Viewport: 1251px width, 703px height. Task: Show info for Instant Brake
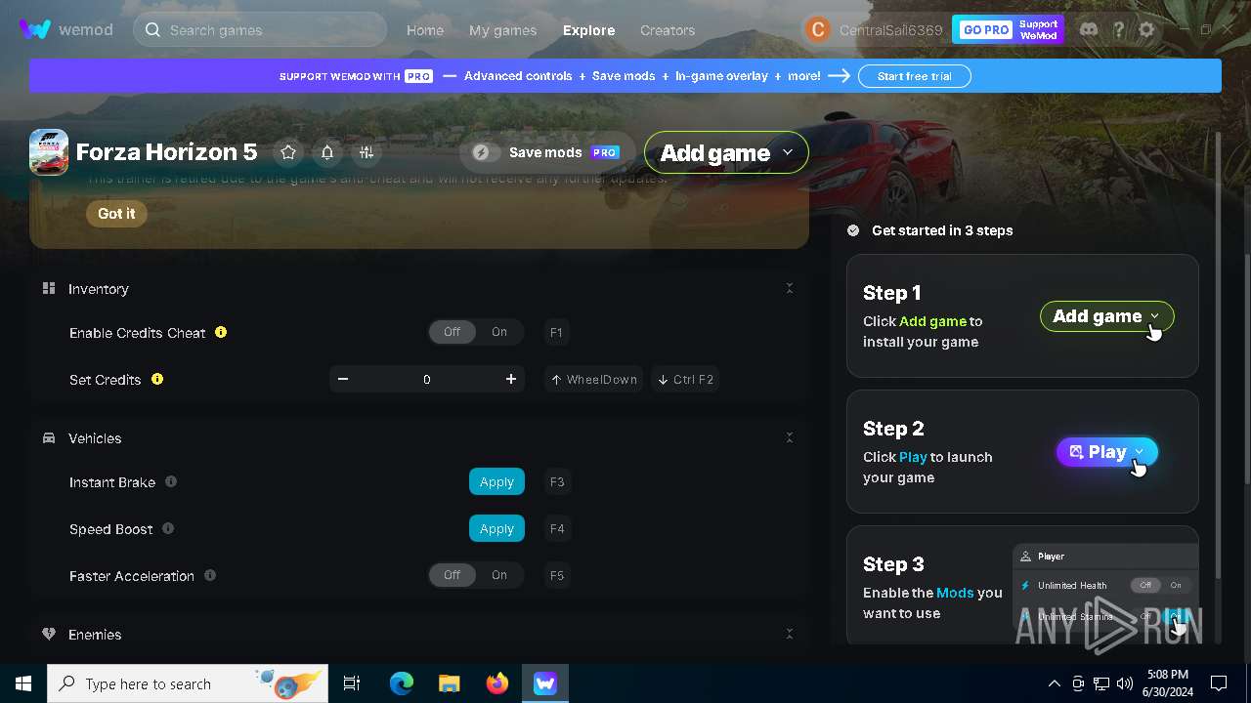point(171,481)
